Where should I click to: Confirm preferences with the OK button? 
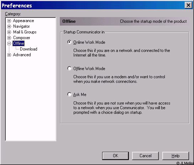[115, 156]
